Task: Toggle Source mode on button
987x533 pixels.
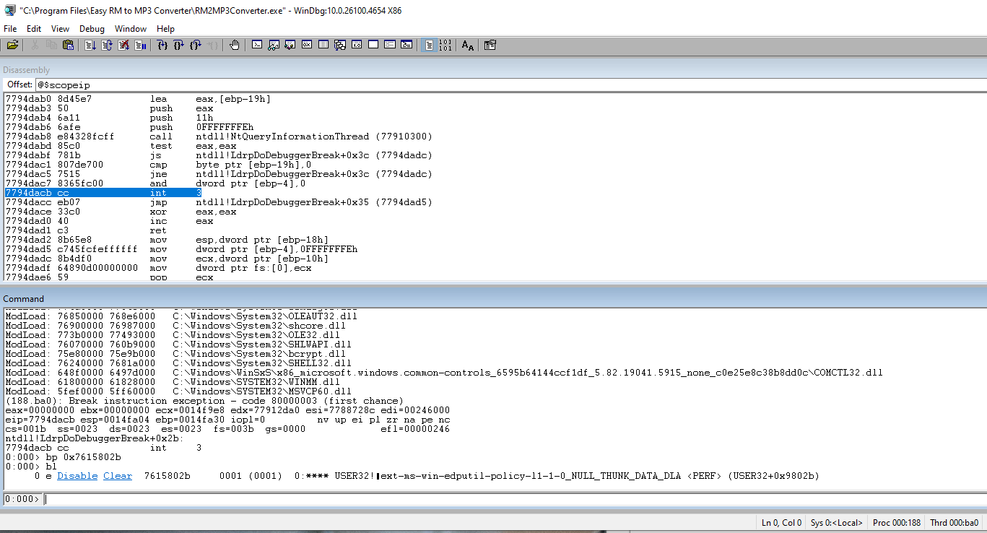Action: pyautogui.click(x=429, y=45)
